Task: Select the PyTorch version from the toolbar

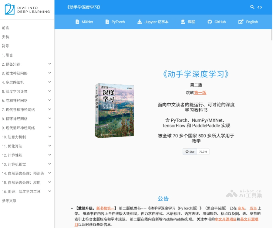Action: click(x=115, y=22)
